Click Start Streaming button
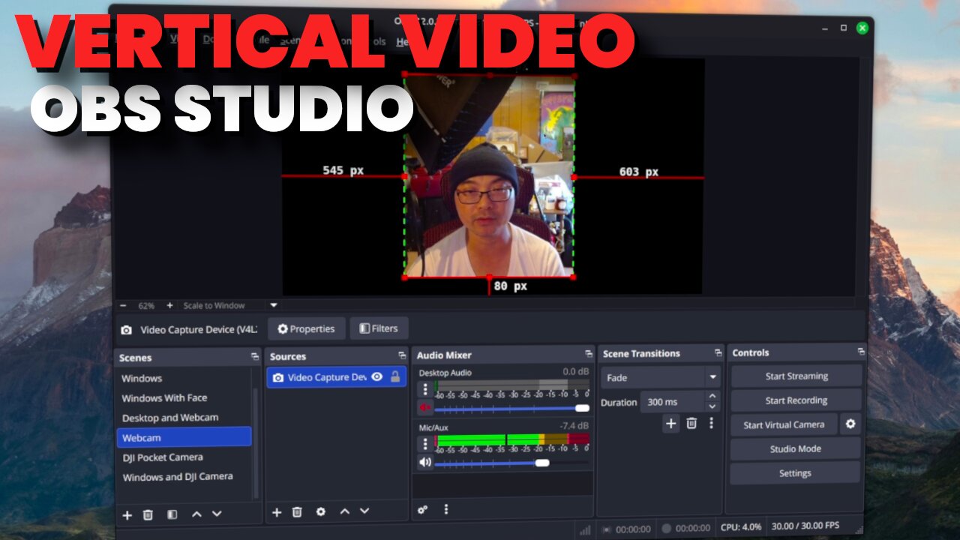 (796, 376)
